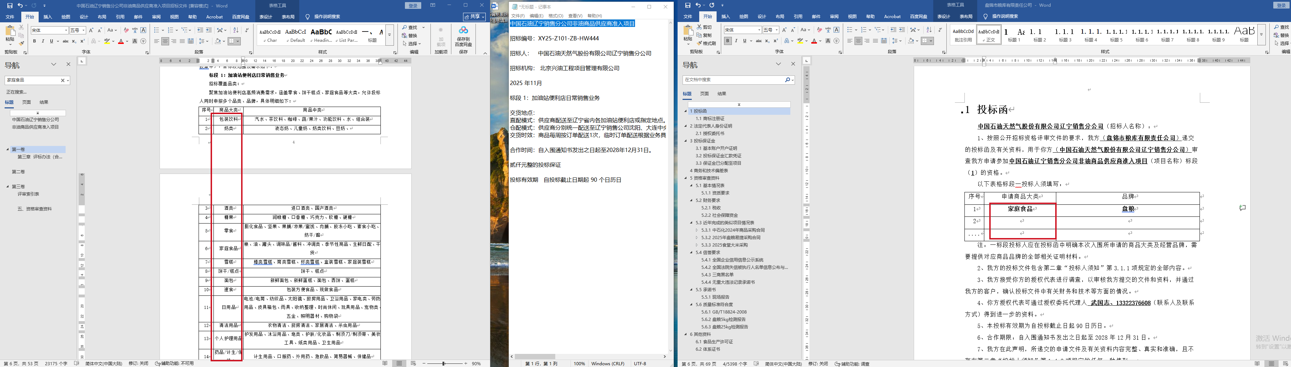Open the font size dropdown in the left Word
The image size is (1291, 367).
[x=83, y=30]
